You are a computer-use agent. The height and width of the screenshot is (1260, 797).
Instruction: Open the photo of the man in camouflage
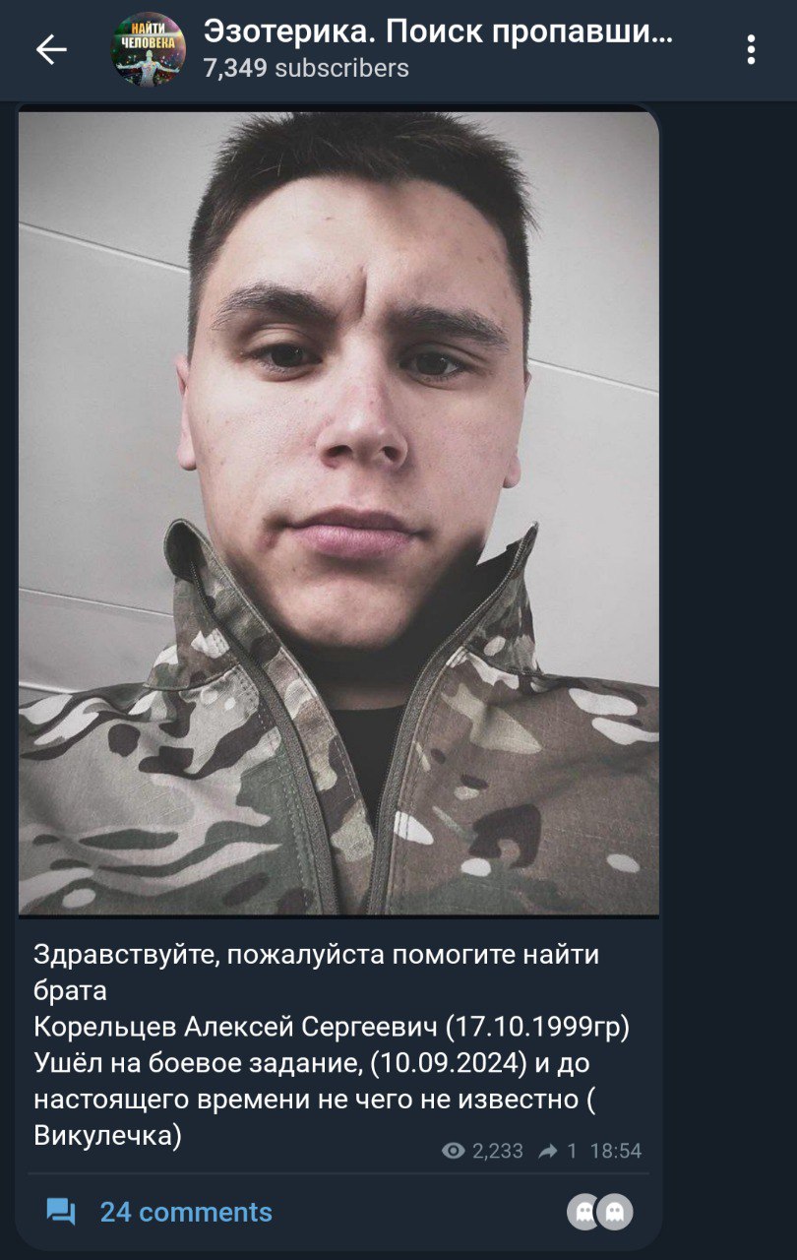tap(338, 513)
